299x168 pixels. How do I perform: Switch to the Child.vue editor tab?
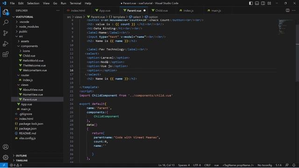161,10
